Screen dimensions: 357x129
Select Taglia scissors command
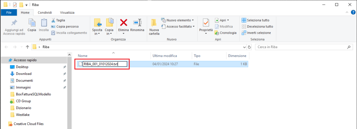[58, 20]
